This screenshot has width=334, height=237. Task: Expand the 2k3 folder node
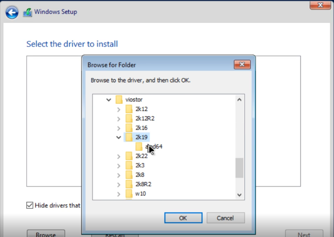119,165
